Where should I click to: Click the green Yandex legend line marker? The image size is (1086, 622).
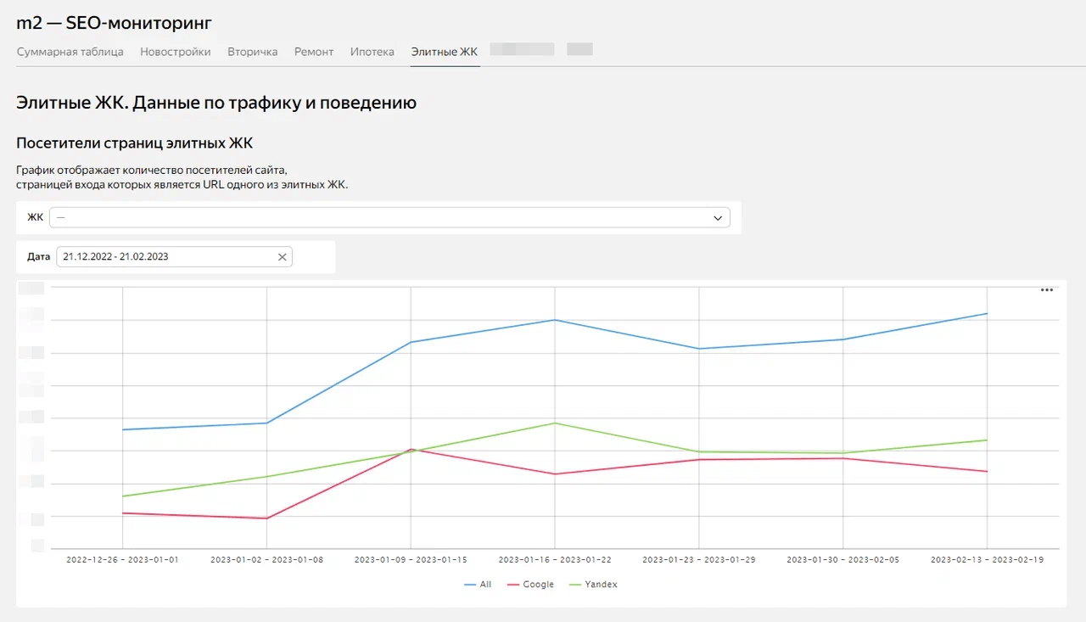[574, 585]
